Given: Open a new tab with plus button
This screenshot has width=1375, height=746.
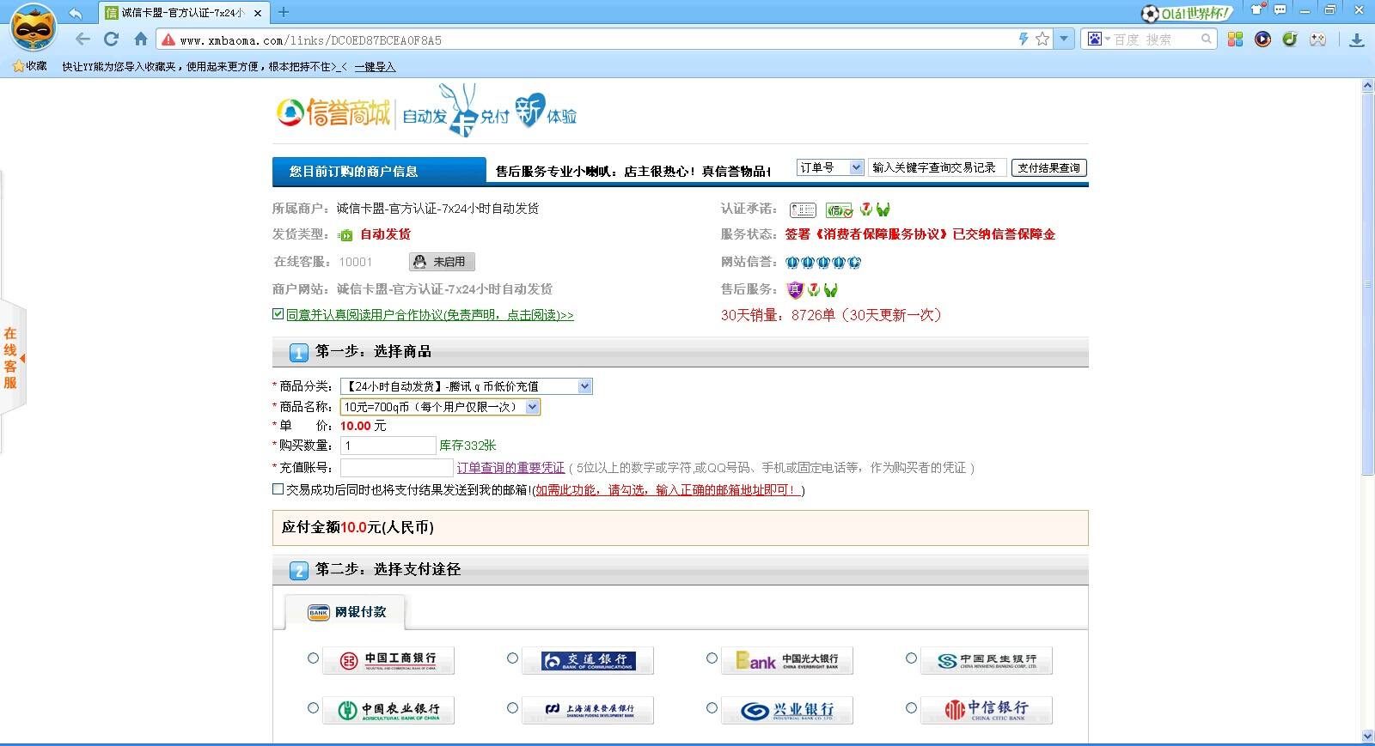Looking at the screenshot, I should [284, 12].
